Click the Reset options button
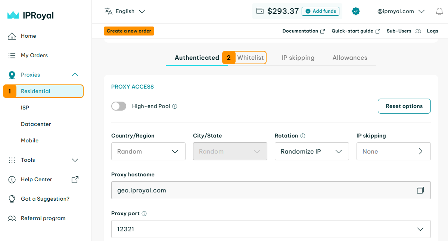 [x=404, y=106]
